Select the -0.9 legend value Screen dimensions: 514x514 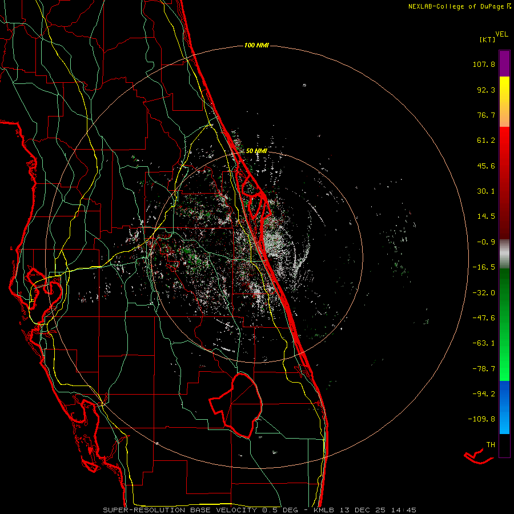(x=486, y=242)
